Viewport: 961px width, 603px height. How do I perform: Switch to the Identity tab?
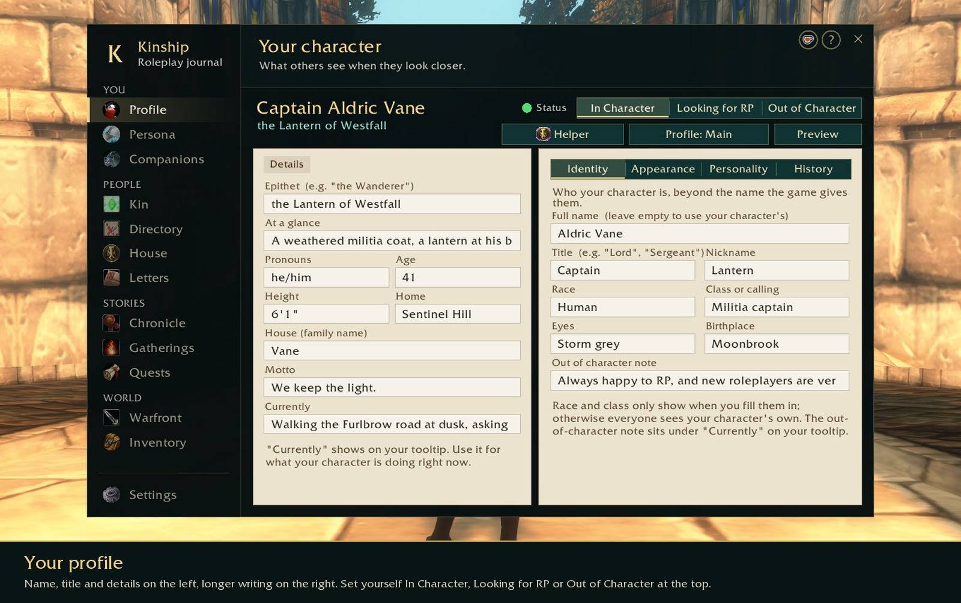pos(587,169)
